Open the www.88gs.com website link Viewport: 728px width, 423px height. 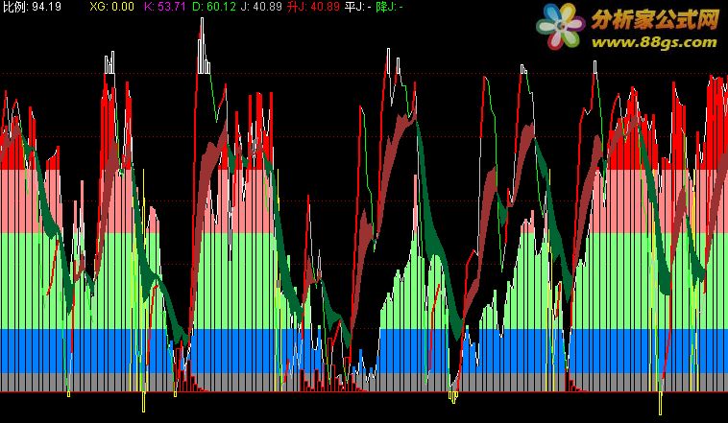654,42
